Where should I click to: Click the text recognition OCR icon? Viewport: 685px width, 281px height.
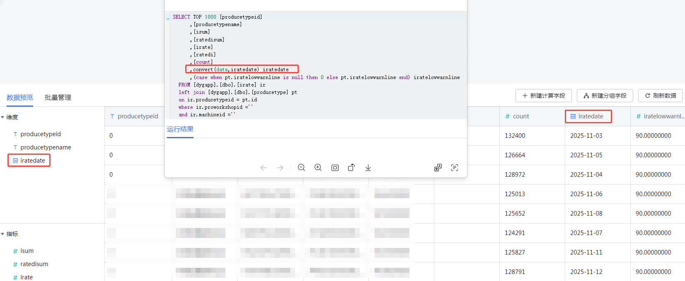[x=455, y=168]
